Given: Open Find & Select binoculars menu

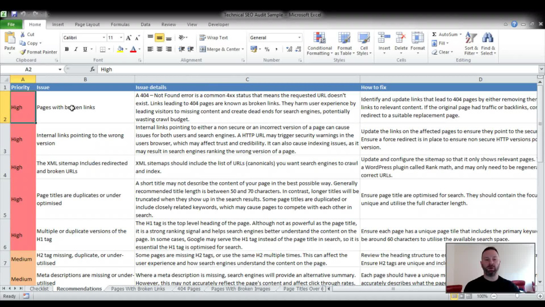Looking at the screenshot, I should coord(488,44).
